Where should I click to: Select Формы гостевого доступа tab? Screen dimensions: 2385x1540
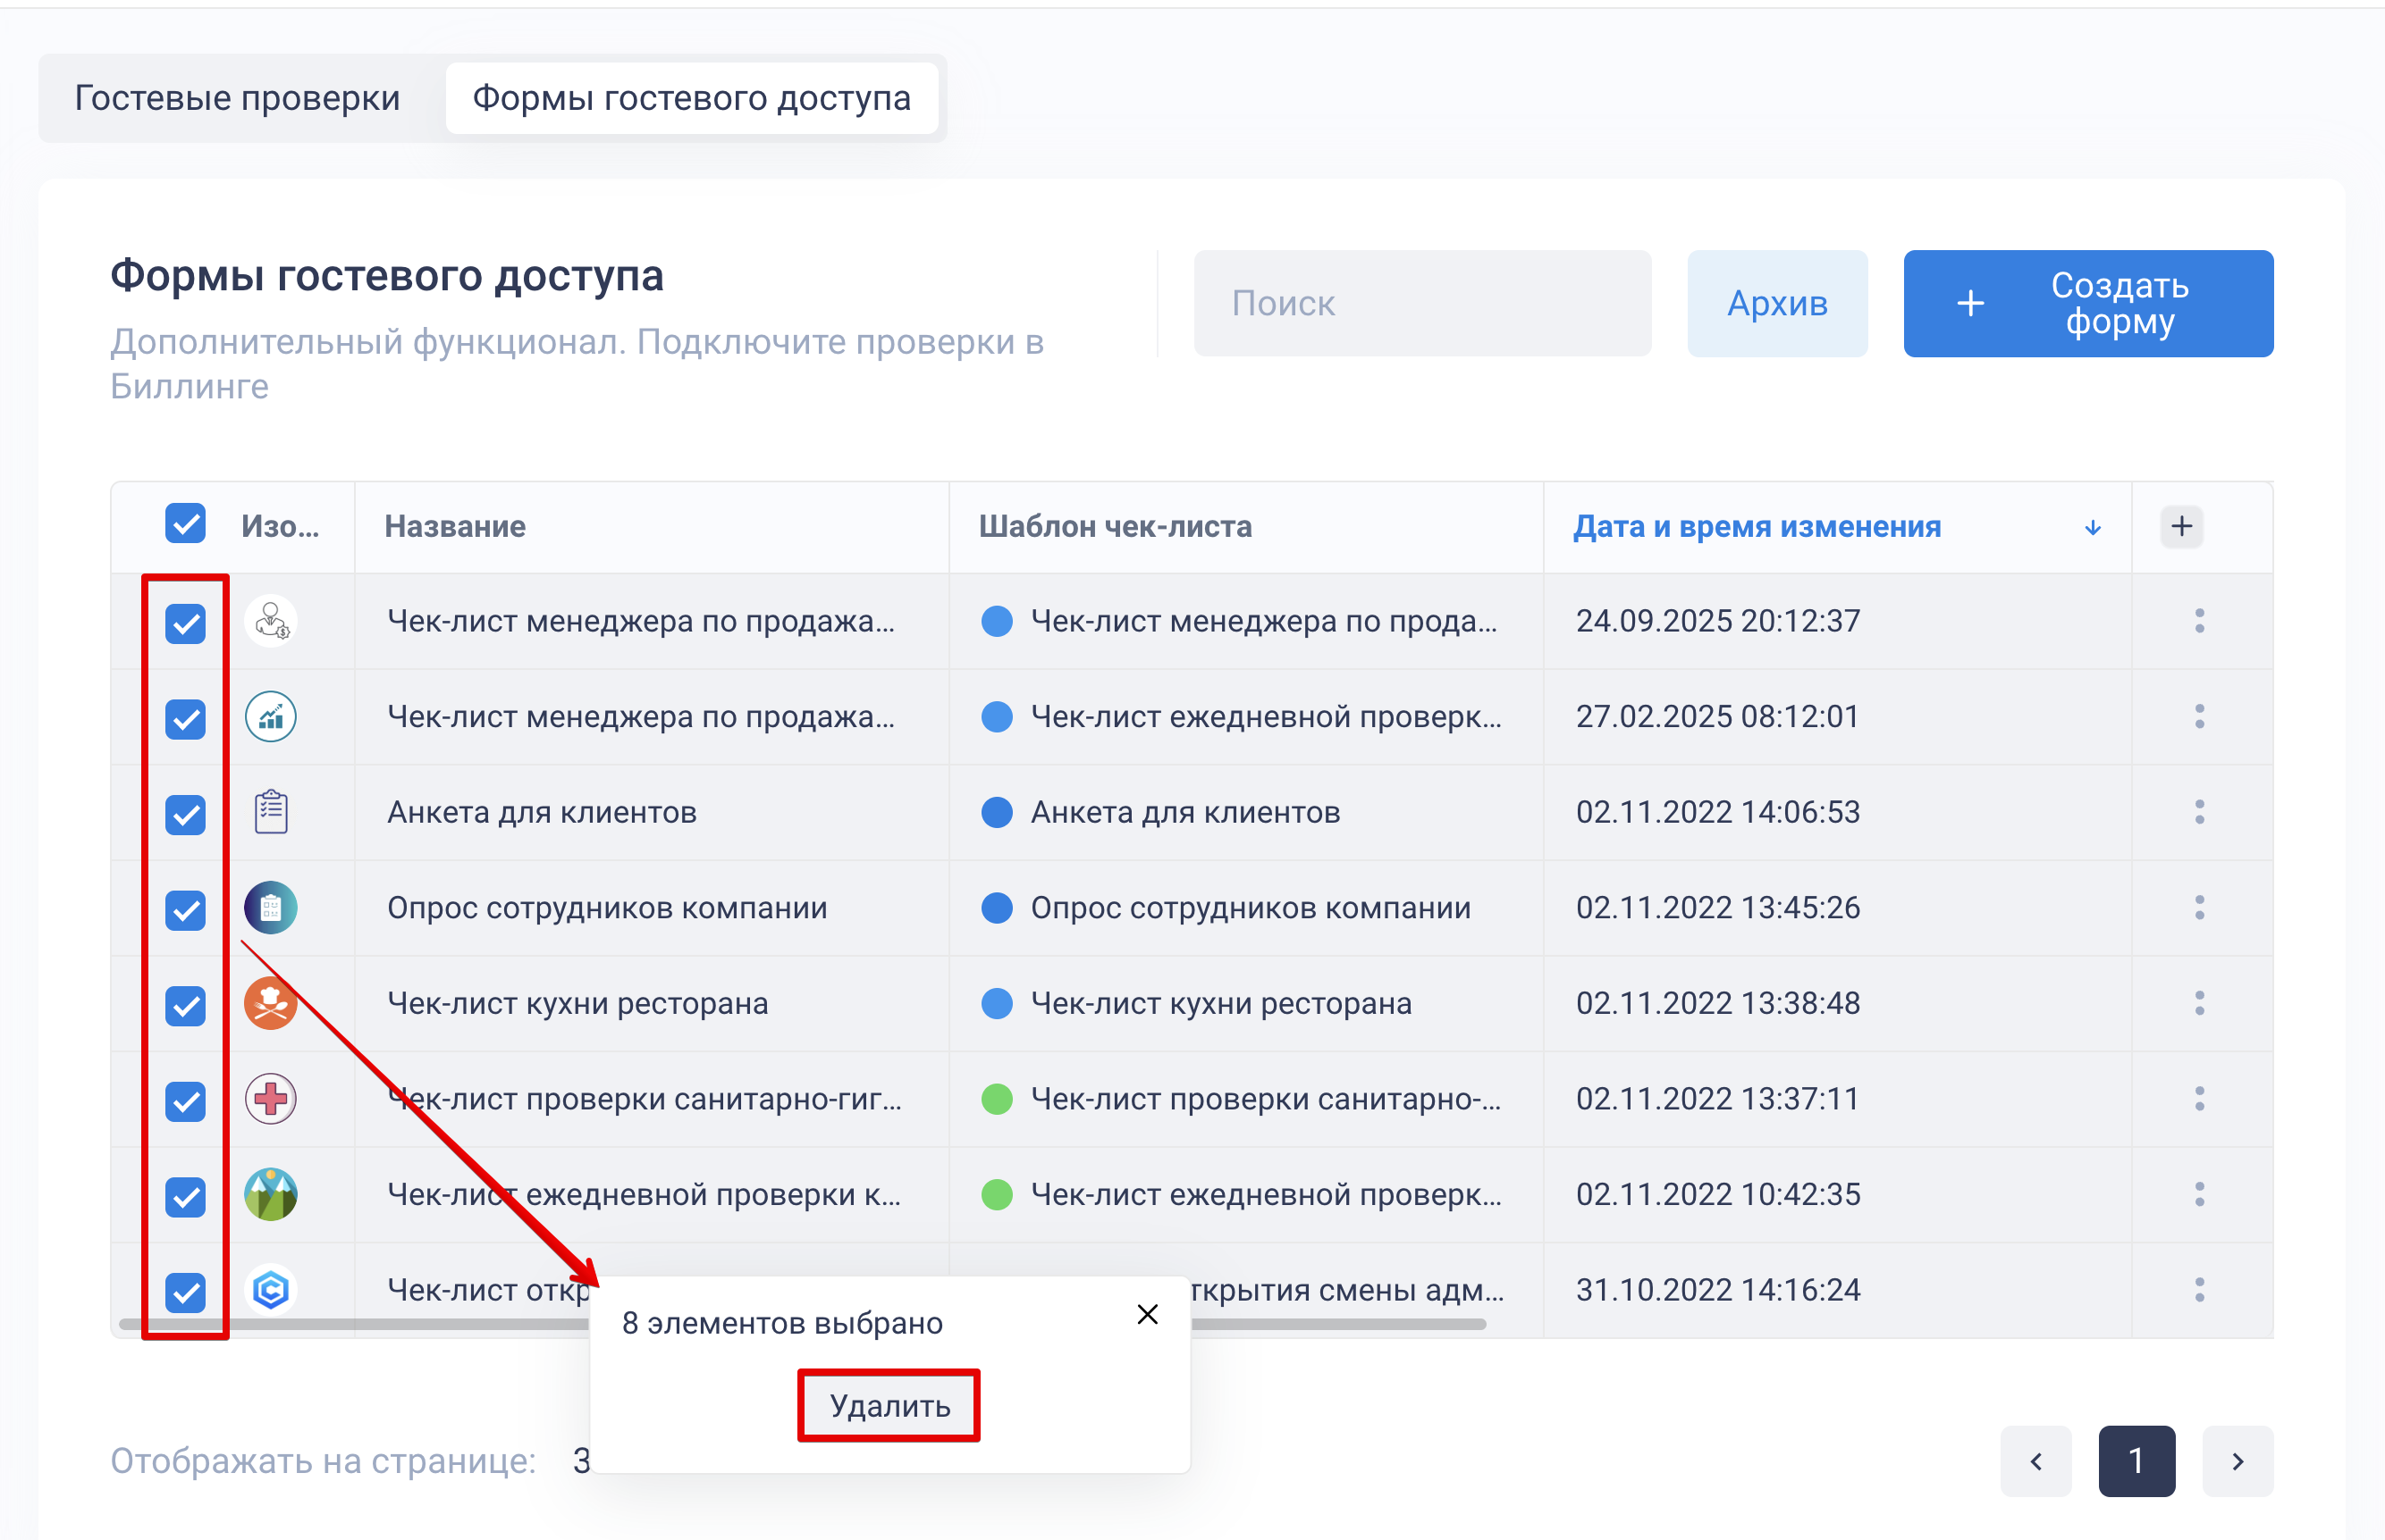691,98
